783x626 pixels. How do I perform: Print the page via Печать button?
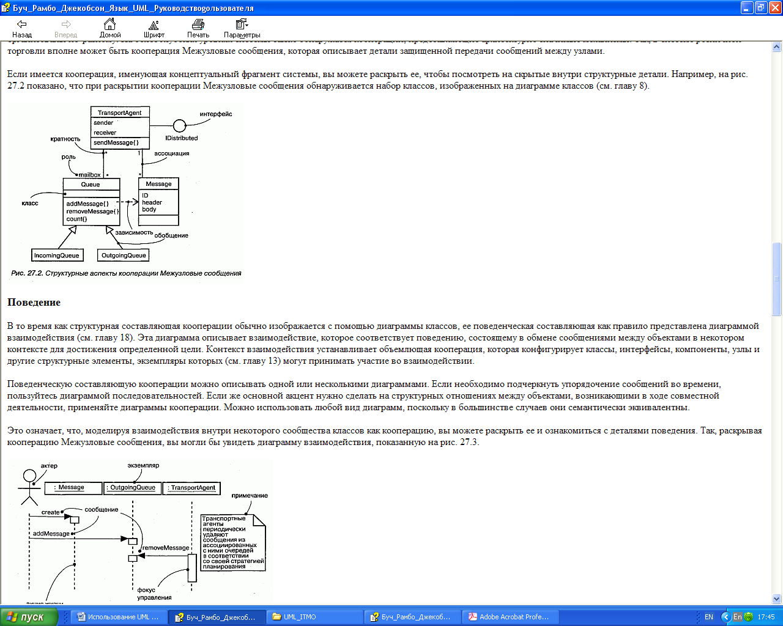(198, 28)
